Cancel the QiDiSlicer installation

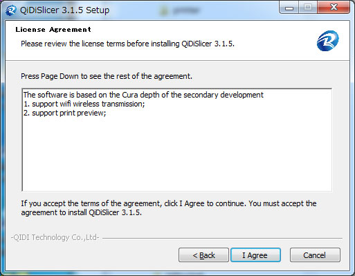[315, 255]
